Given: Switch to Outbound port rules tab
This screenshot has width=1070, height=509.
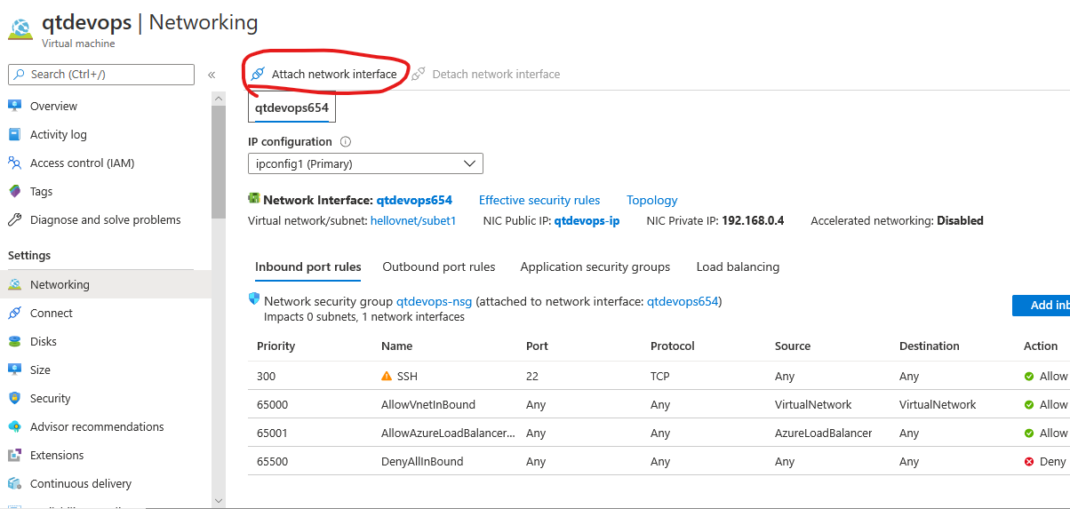Looking at the screenshot, I should click(x=439, y=266).
